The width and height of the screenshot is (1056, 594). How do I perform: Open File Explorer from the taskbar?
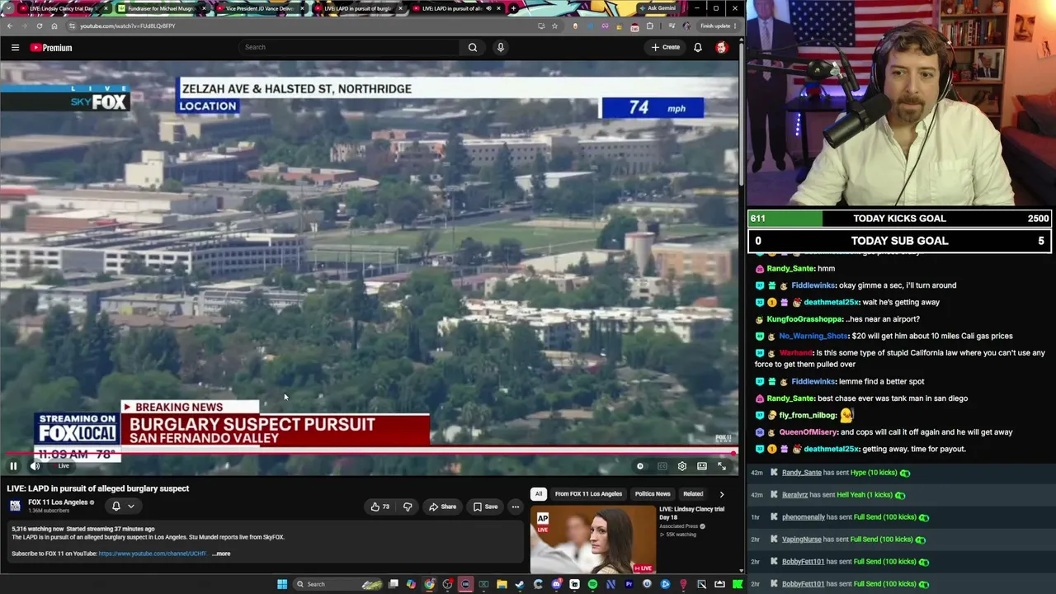(502, 584)
